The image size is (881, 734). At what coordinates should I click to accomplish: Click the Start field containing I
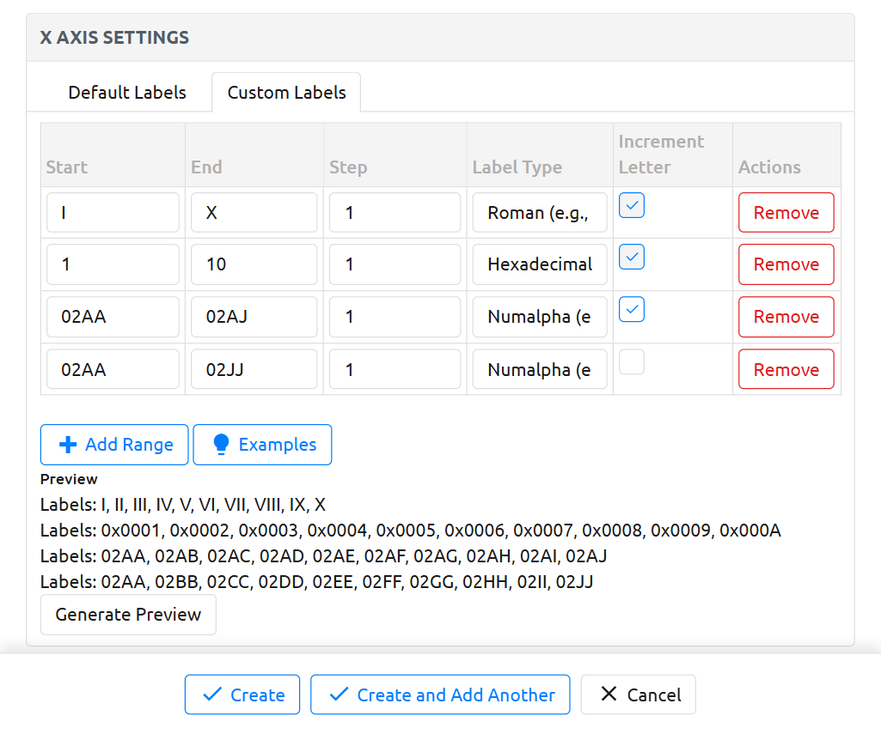point(113,213)
